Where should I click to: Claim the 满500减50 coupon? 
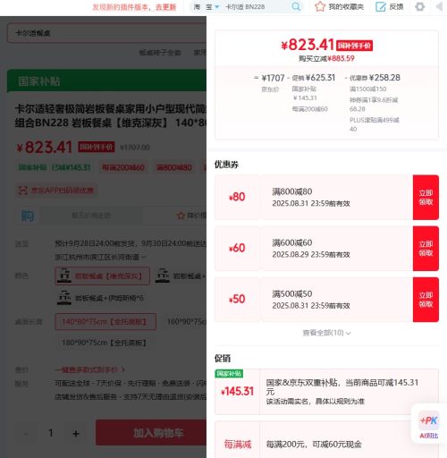(426, 300)
